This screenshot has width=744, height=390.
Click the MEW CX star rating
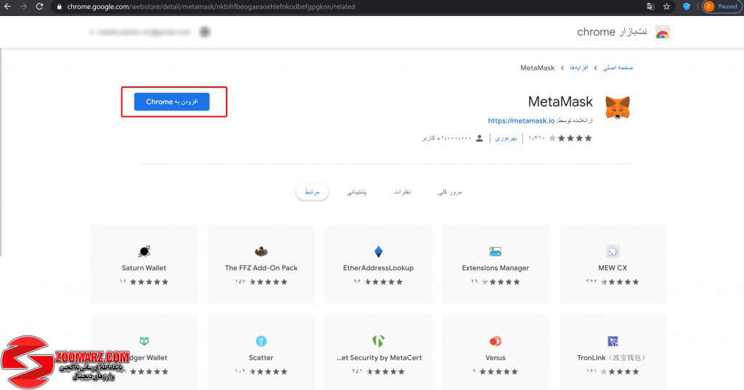tap(620, 281)
